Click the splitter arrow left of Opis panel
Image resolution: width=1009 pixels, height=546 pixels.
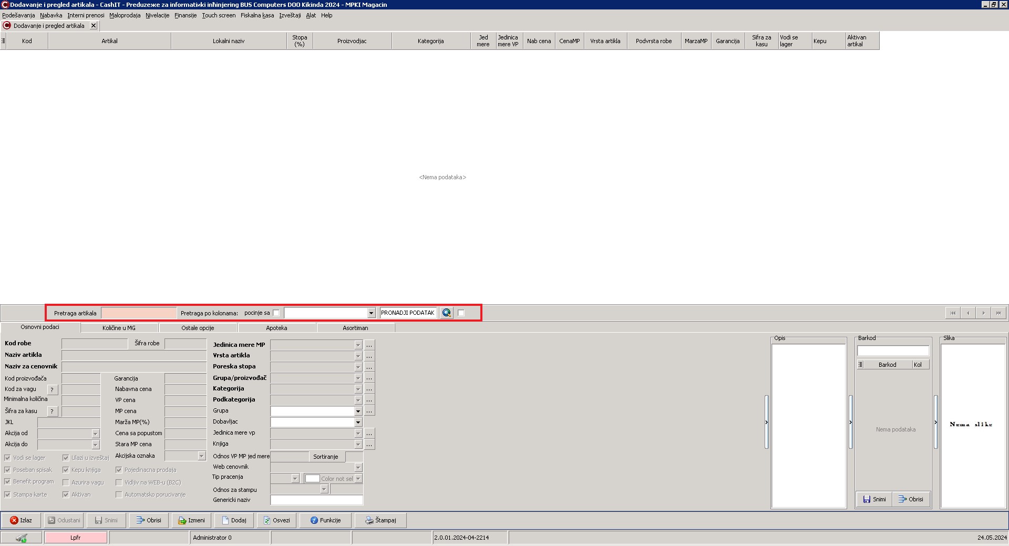click(x=767, y=422)
